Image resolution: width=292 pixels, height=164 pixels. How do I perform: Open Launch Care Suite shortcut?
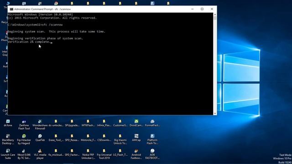pos(8,154)
